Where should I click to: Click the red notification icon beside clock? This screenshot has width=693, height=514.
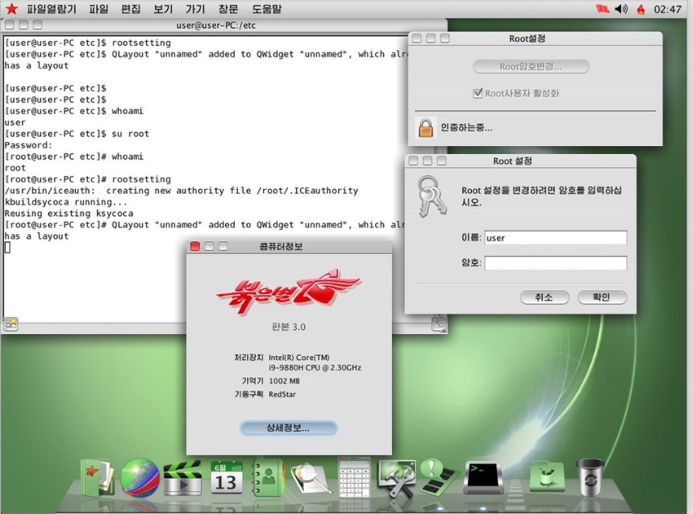[641, 10]
